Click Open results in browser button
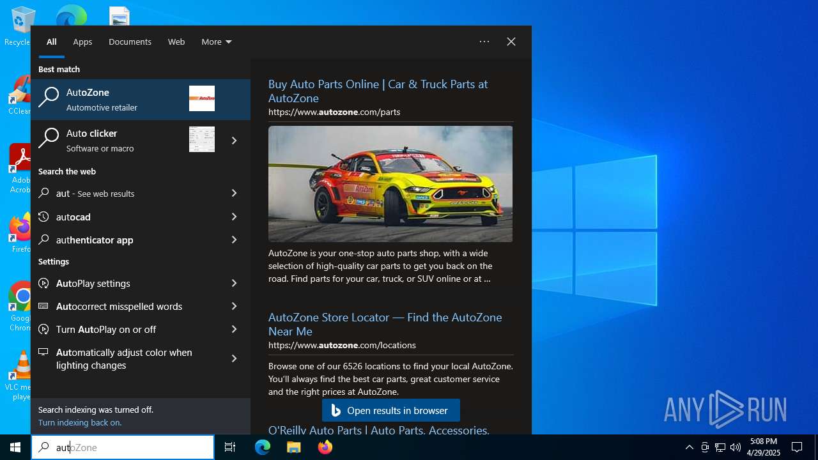The width and height of the screenshot is (818, 460). (391, 410)
